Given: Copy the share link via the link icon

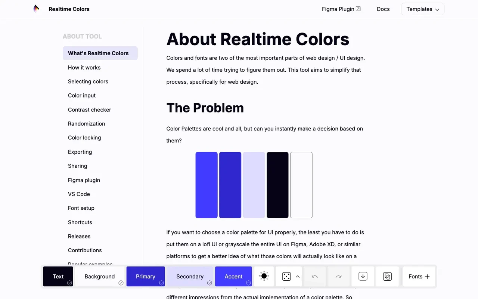Looking at the screenshot, I should pos(387,277).
